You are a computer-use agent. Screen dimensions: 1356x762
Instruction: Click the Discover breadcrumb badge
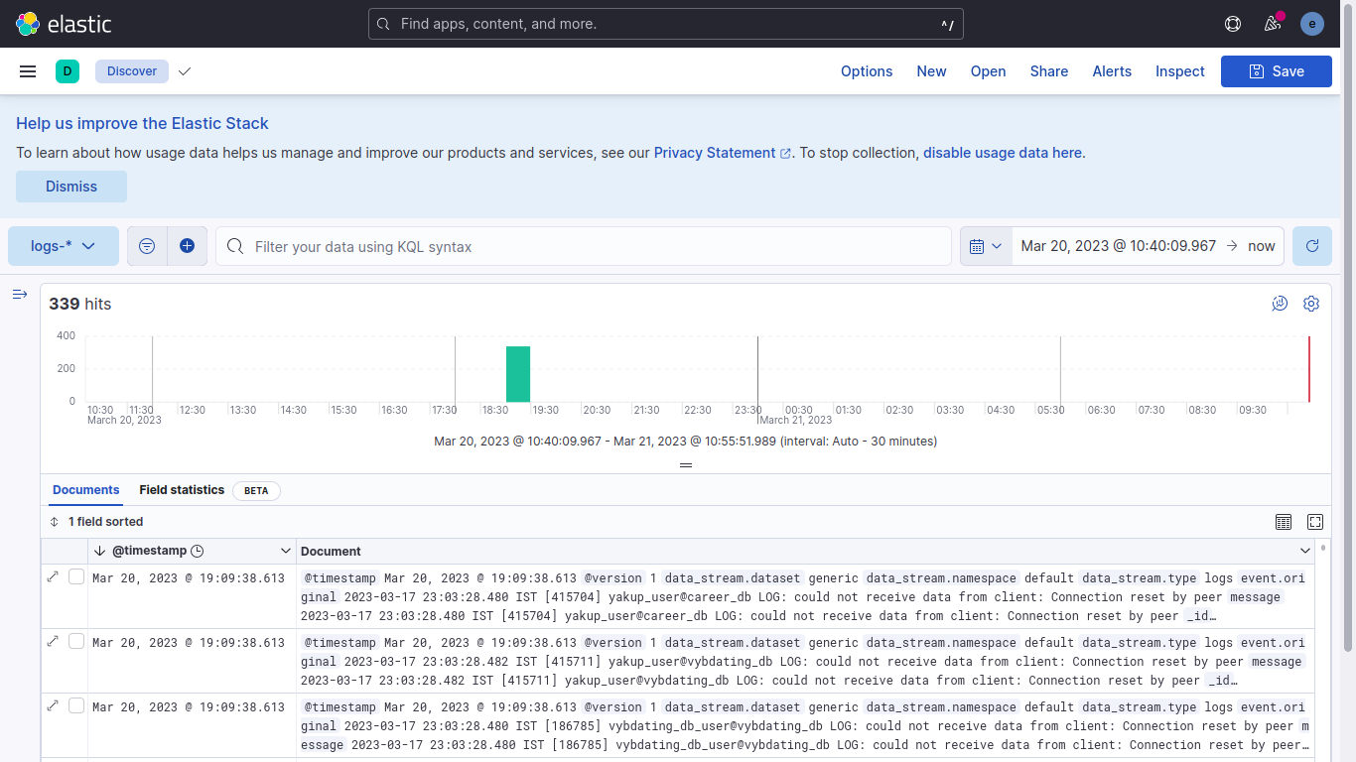tap(132, 71)
